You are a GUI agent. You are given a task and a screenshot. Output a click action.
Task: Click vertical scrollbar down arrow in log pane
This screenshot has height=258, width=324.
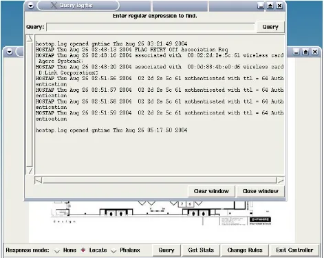(x=30, y=170)
